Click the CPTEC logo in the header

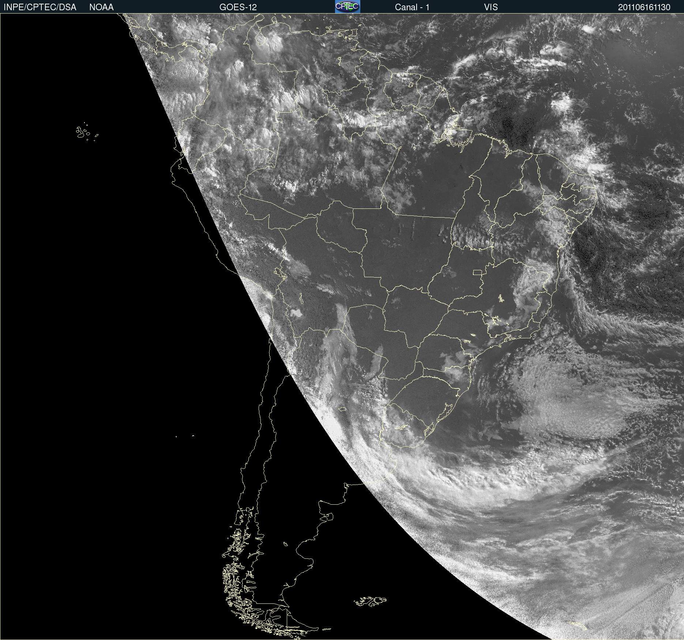pos(347,7)
